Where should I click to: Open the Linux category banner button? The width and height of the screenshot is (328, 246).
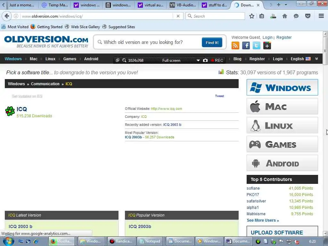tap(282, 125)
